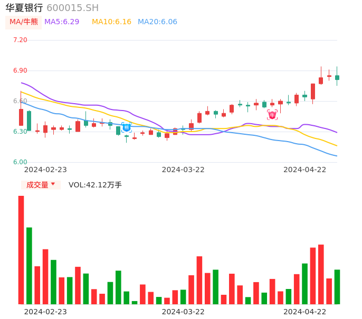Click the 2024-02-23 date under volume chart
This screenshot has height=319, width=362.
click(45, 312)
